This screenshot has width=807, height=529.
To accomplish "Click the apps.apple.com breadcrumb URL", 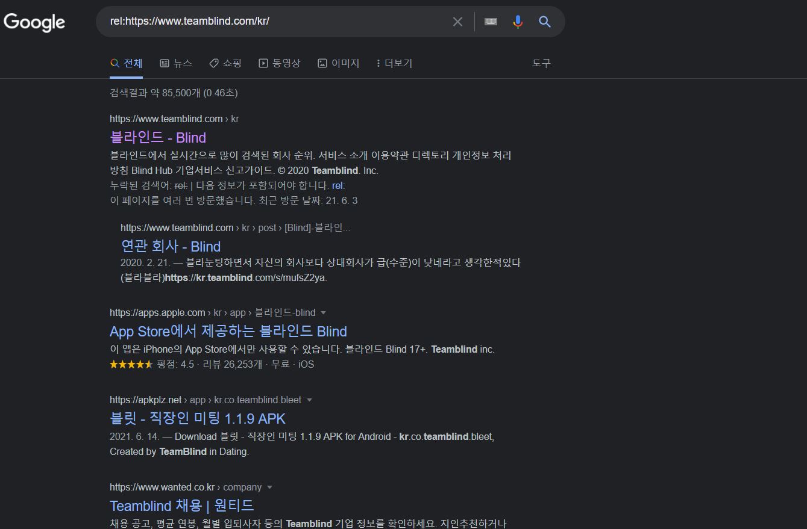I will (213, 312).
